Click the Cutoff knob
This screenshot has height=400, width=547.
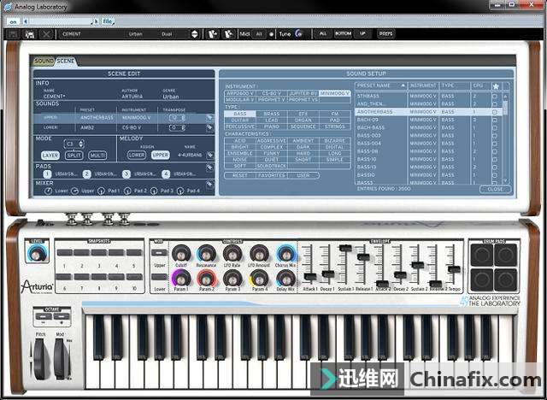(181, 254)
